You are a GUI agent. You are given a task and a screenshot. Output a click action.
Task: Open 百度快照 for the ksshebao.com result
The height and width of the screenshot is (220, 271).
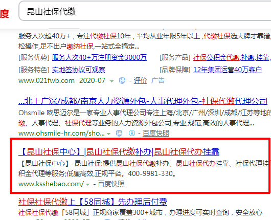[111, 184]
